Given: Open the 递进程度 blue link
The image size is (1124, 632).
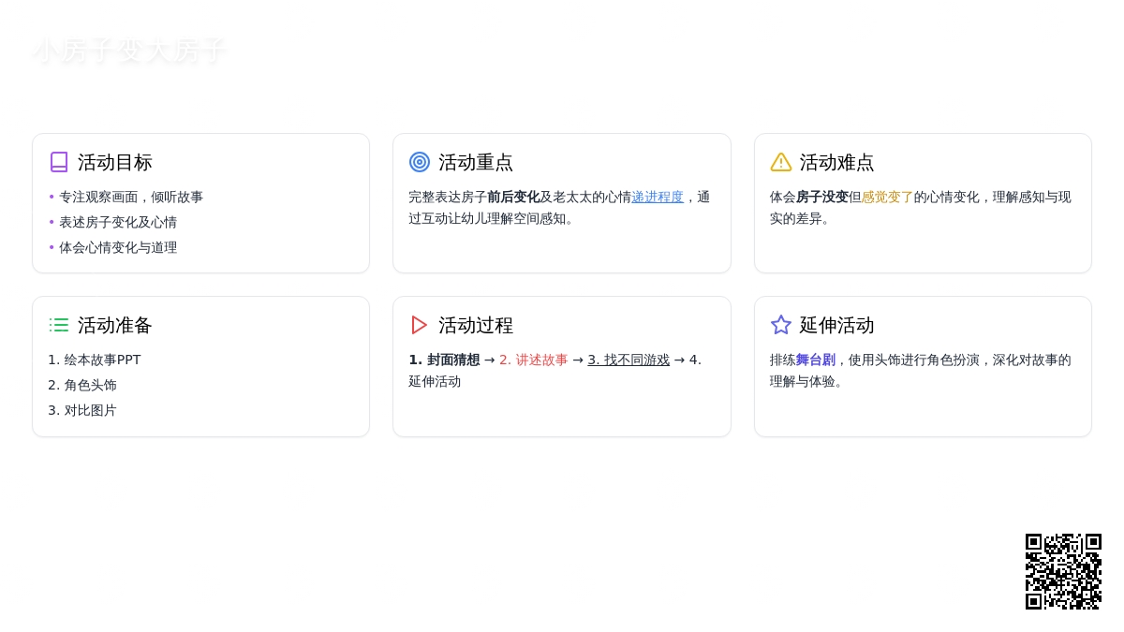Looking at the screenshot, I should coord(658,197).
